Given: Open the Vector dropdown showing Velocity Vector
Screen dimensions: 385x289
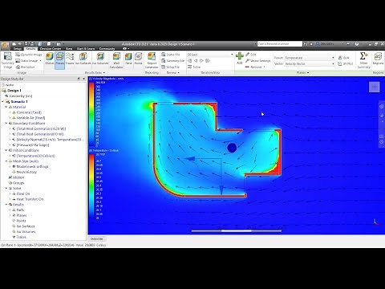Looking at the screenshot, I should pyautogui.click(x=310, y=63).
